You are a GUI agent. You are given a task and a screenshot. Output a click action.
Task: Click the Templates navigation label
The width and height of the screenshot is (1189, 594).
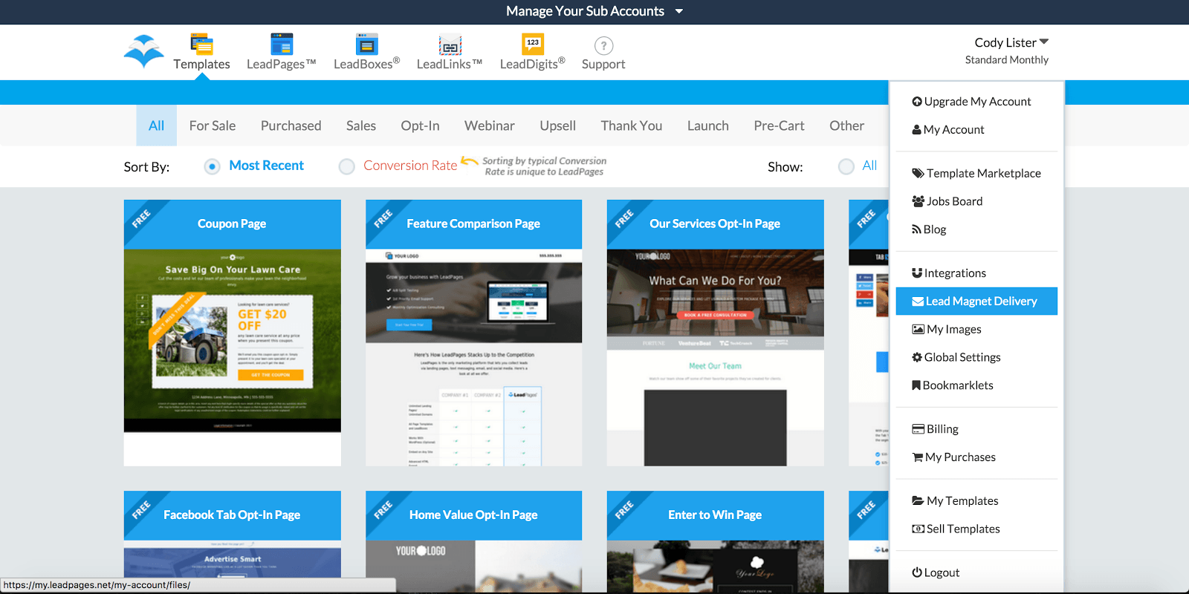tap(201, 65)
